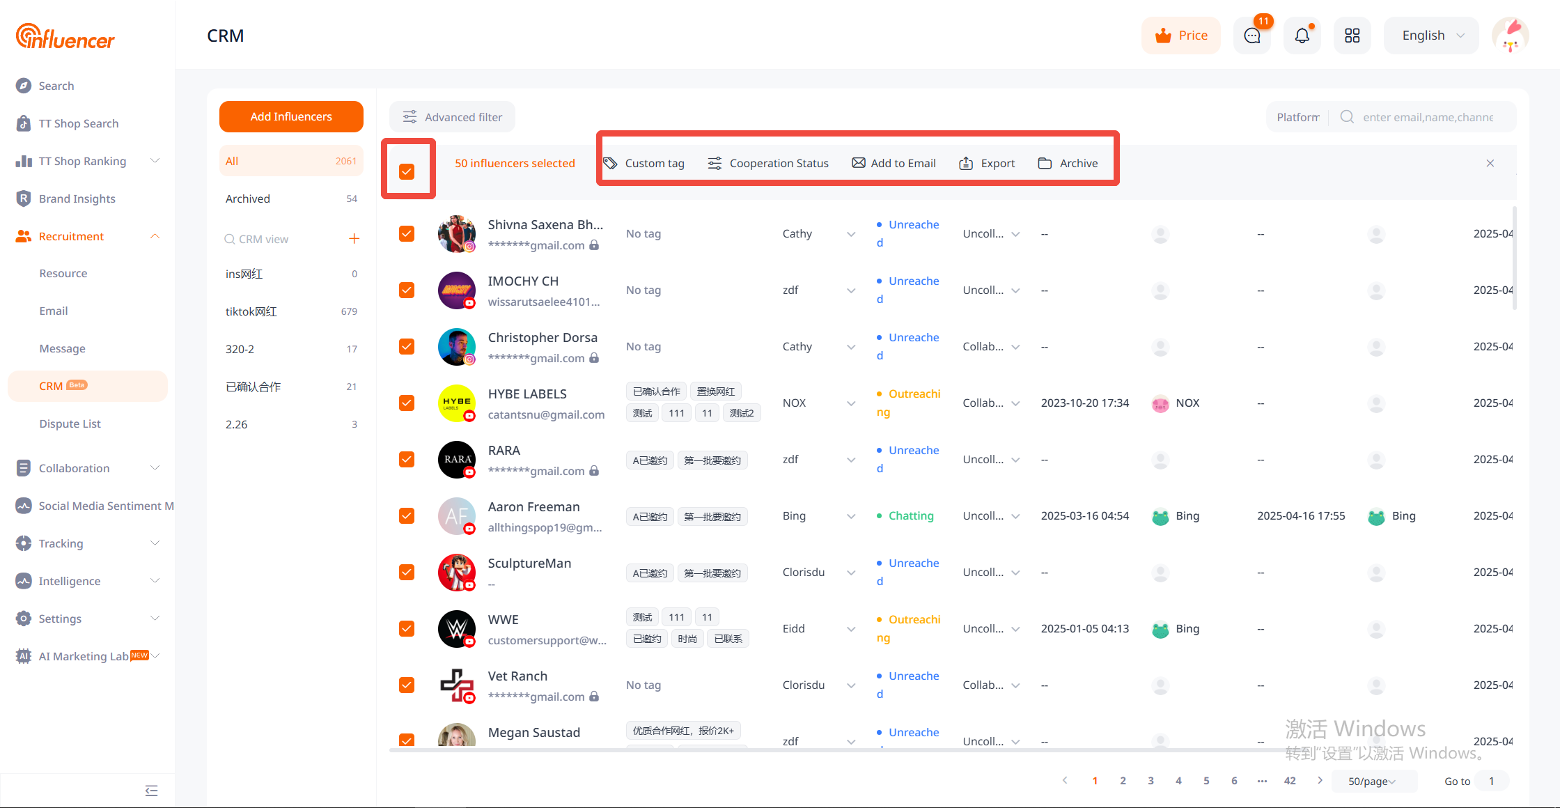Screen dimensions: 1560x808
Task: Click the Add Influencers button
Action: pyautogui.click(x=291, y=116)
